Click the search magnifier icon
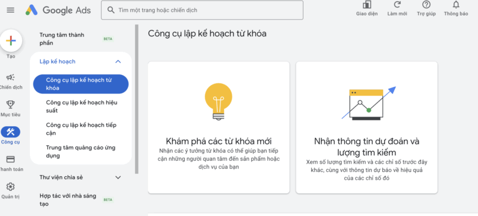 (x=111, y=10)
